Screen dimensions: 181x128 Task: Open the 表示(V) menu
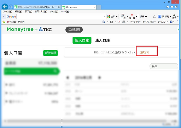click(29, 12)
